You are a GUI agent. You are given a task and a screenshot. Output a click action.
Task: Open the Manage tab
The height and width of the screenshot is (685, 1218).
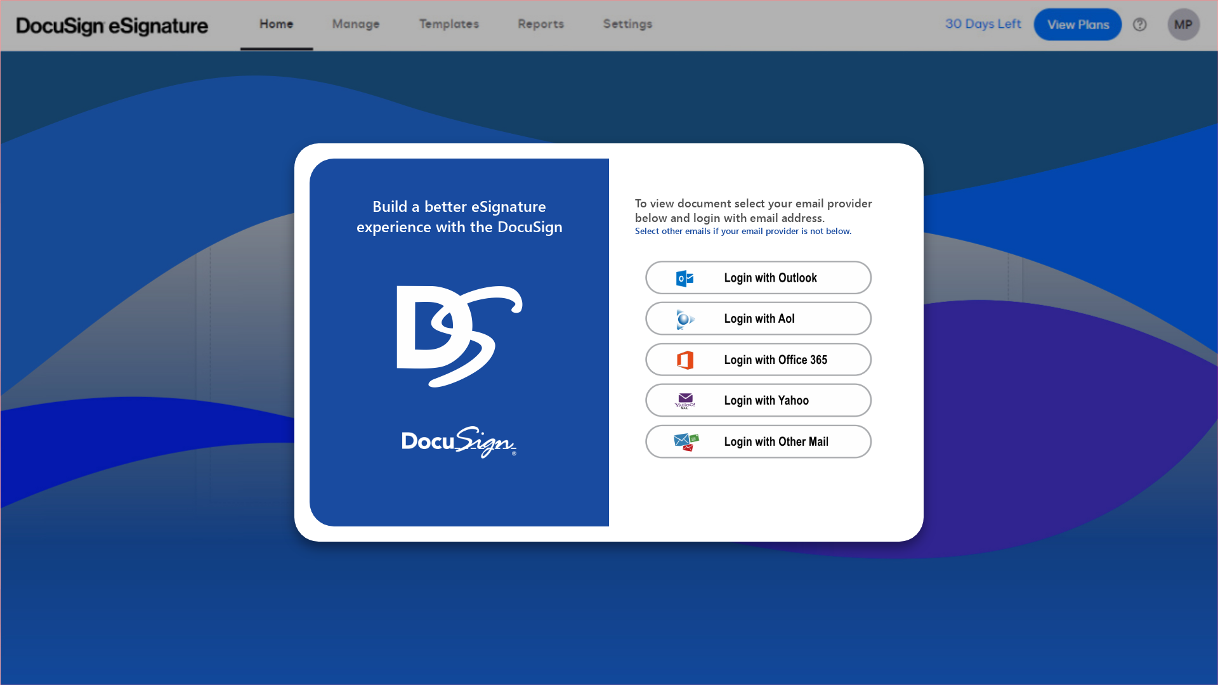click(356, 24)
